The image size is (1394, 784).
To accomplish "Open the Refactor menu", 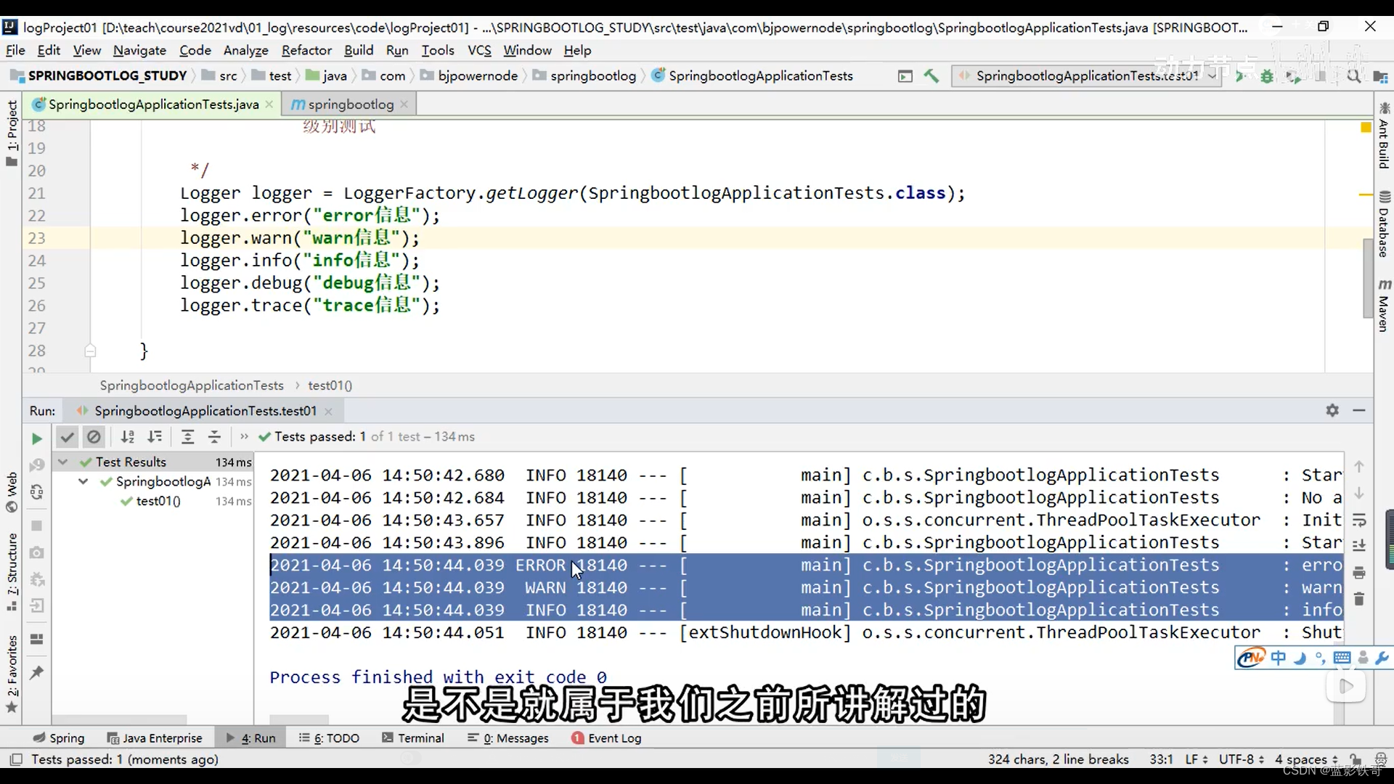I will 306,50.
